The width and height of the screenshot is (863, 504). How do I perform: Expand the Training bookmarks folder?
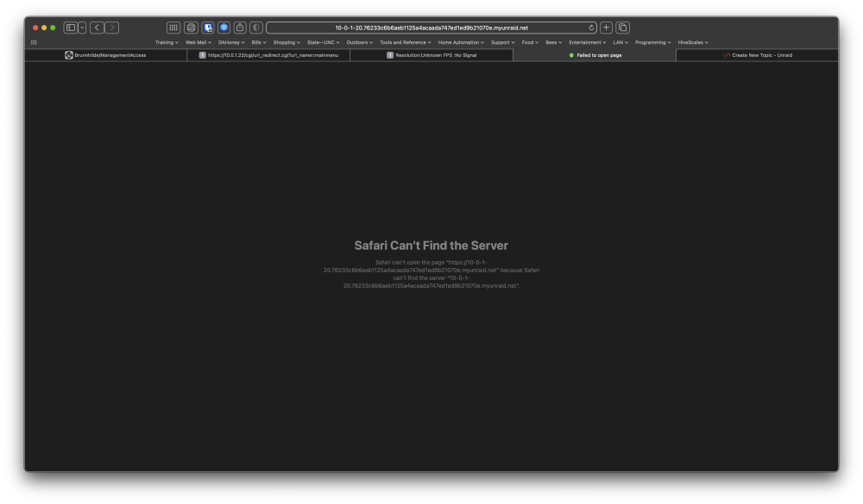[167, 42]
